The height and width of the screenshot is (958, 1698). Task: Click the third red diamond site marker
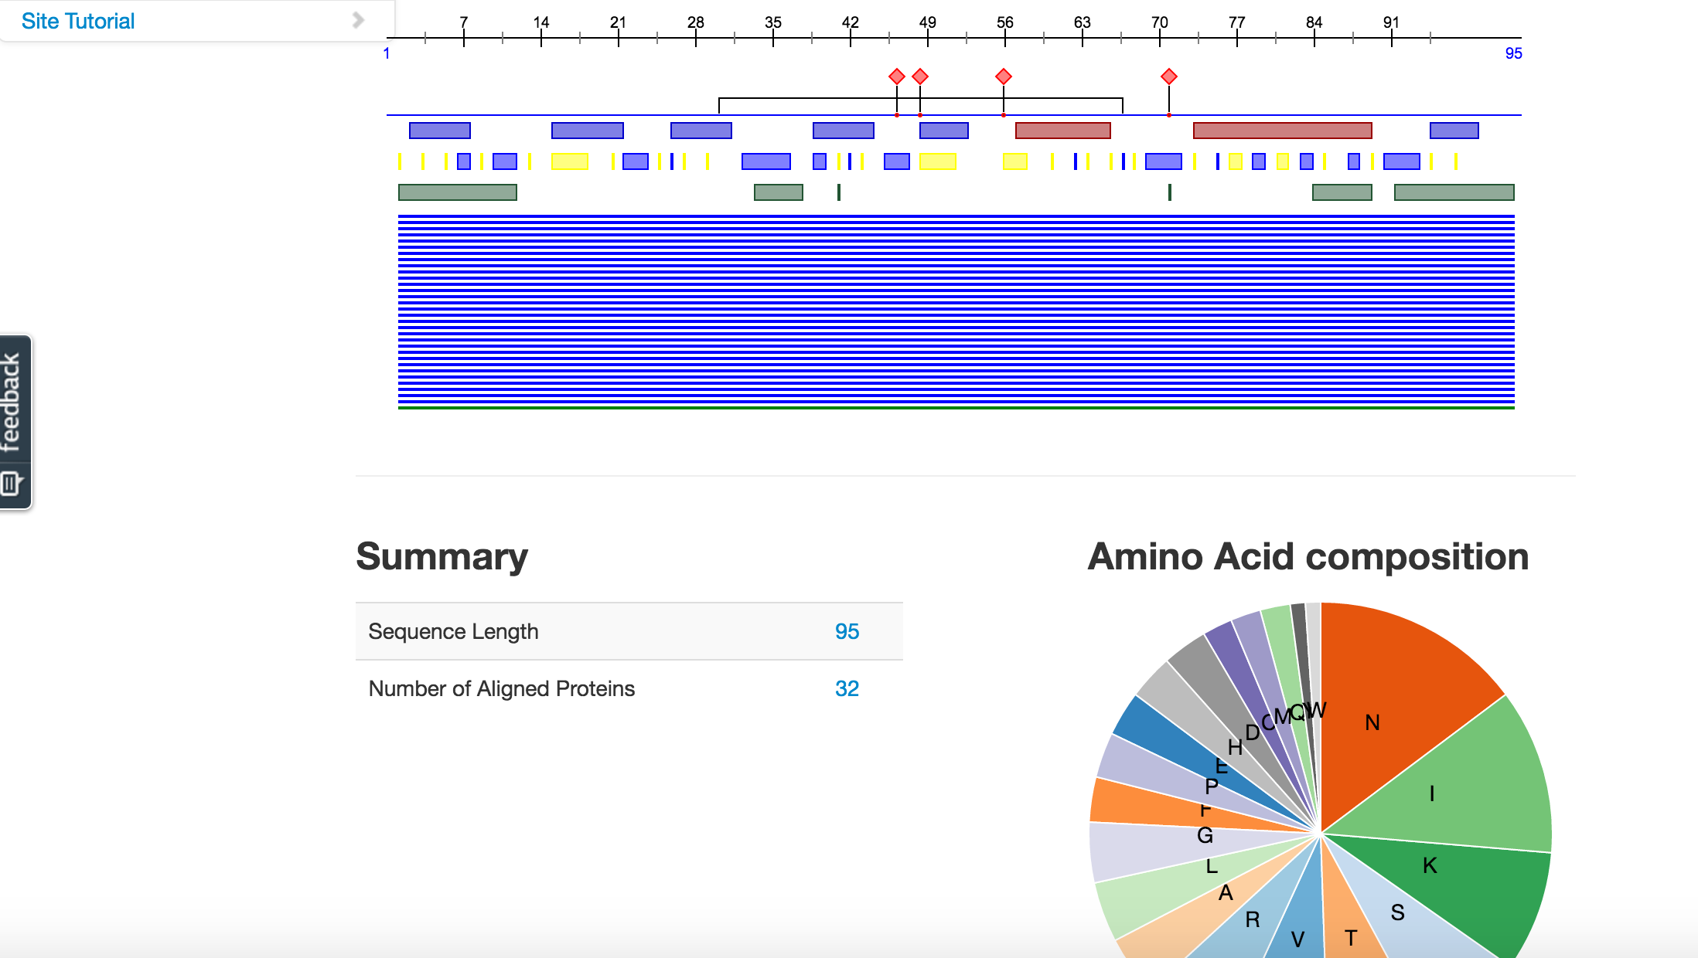(x=1003, y=76)
